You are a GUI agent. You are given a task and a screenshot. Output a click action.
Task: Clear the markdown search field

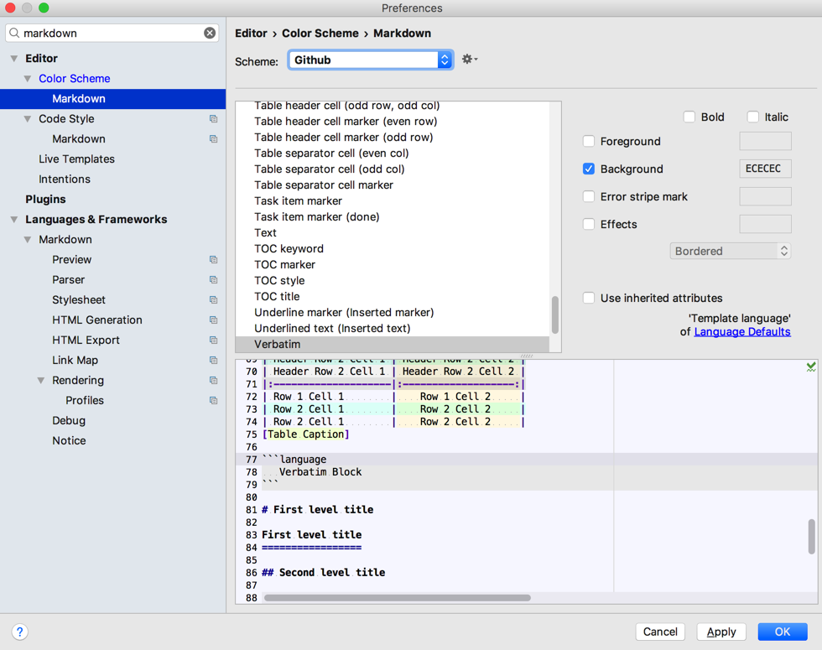click(x=210, y=33)
